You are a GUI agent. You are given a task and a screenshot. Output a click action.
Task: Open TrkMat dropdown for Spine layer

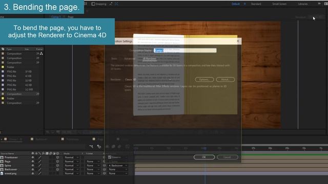(93, 165)
